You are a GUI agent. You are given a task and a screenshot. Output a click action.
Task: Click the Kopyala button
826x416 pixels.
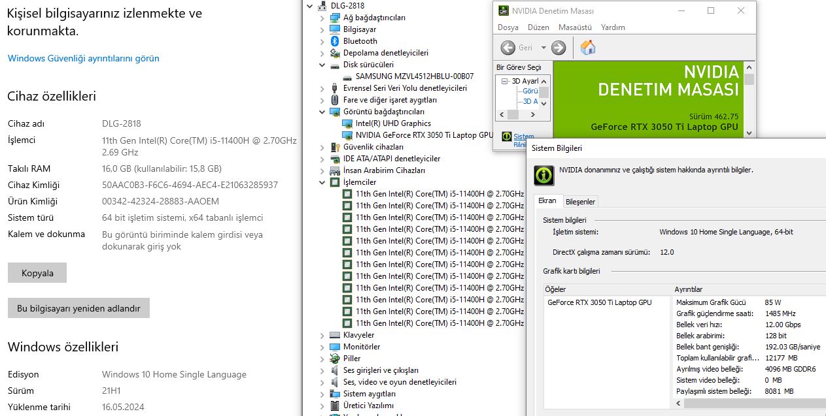tap(37, 273)
